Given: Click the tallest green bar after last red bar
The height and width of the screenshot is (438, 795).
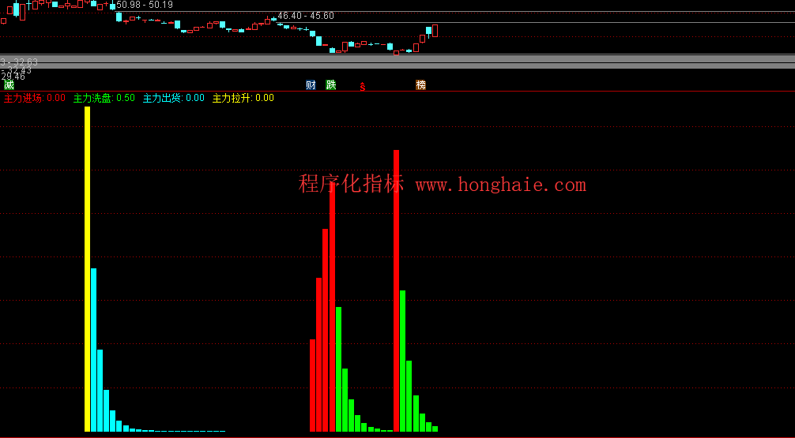Looking at the screenshot, I should [402, 361].
